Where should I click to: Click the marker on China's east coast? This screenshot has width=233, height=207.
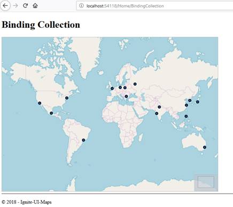point(187,105)
